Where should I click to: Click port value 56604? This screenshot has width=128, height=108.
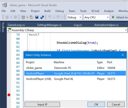click(111, 68)
